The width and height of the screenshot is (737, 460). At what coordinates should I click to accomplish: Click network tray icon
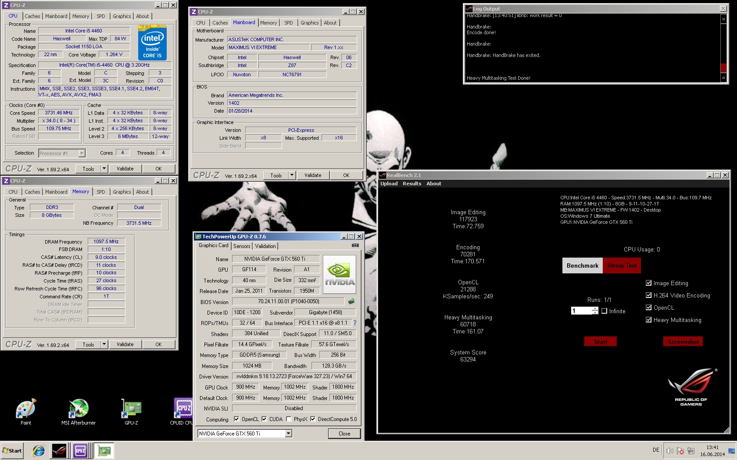pyautogui.click(x=691, y=451)
